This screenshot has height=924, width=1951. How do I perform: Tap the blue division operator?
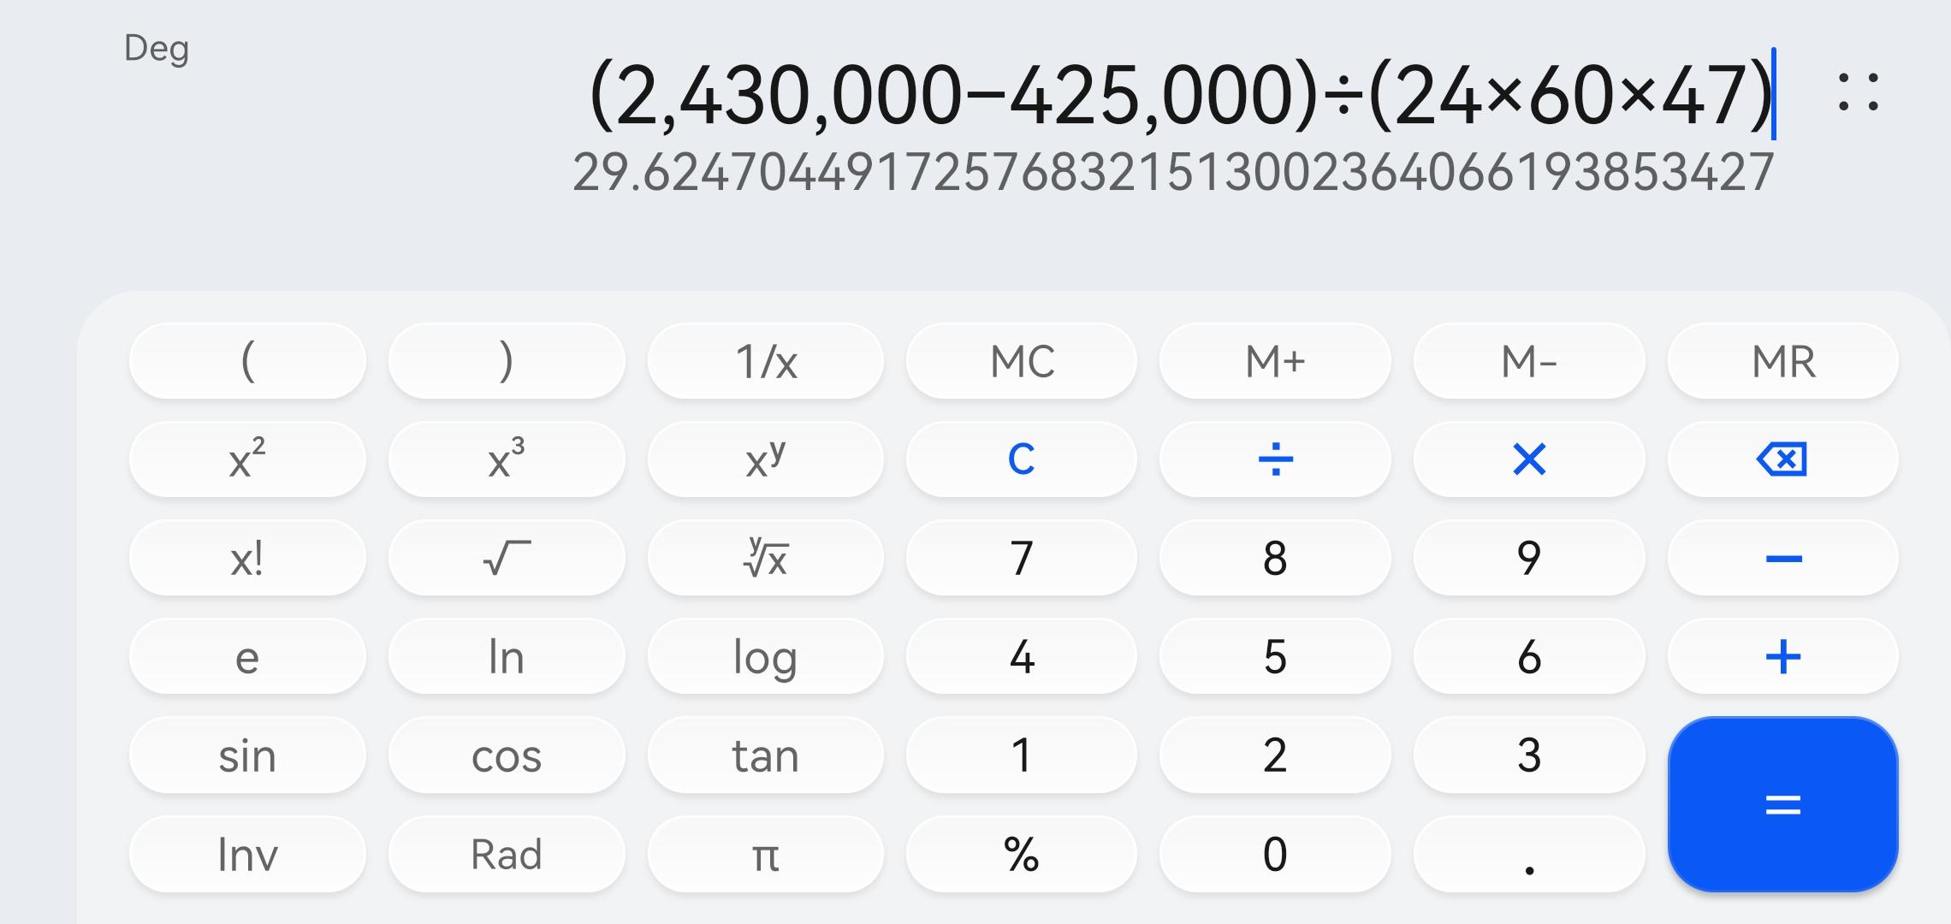click(1275, 459)
